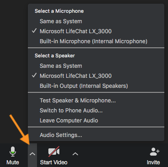Screen dimensions: 168x167
Task: Collapse the audio options arrow next to Mute
Action: pos(32,154)
